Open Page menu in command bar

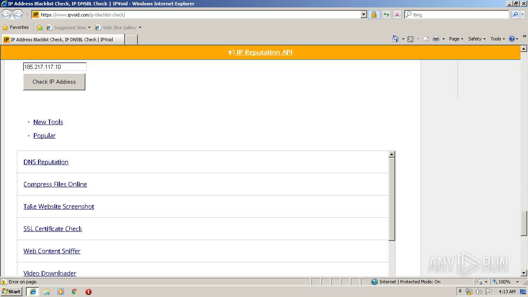coord(456,39)
